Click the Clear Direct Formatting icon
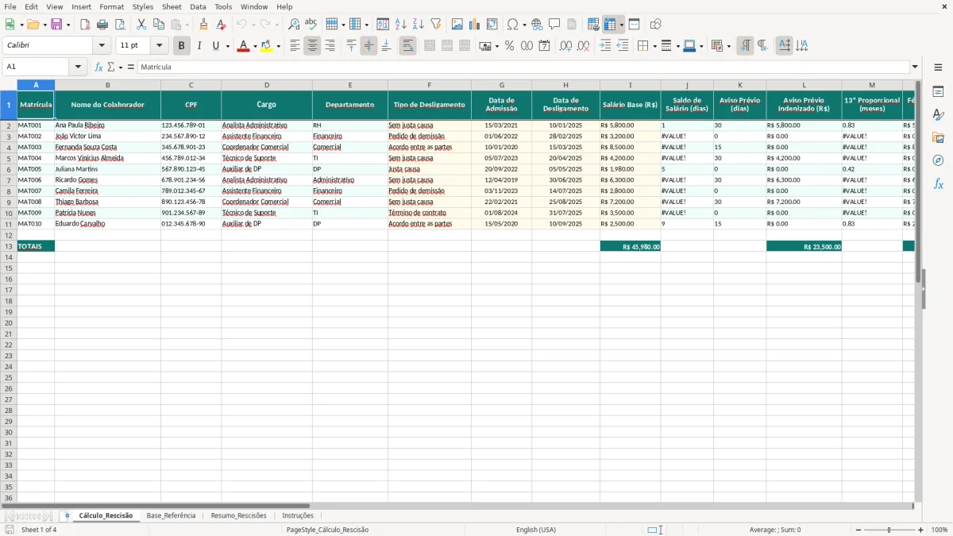The image size is (953, 536). [x=222, y=25]
